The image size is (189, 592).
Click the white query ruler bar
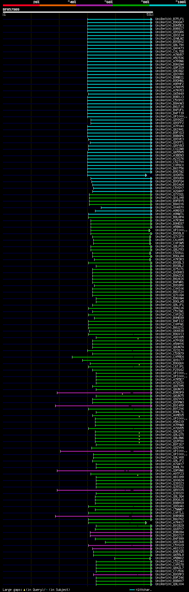[78, 12]
